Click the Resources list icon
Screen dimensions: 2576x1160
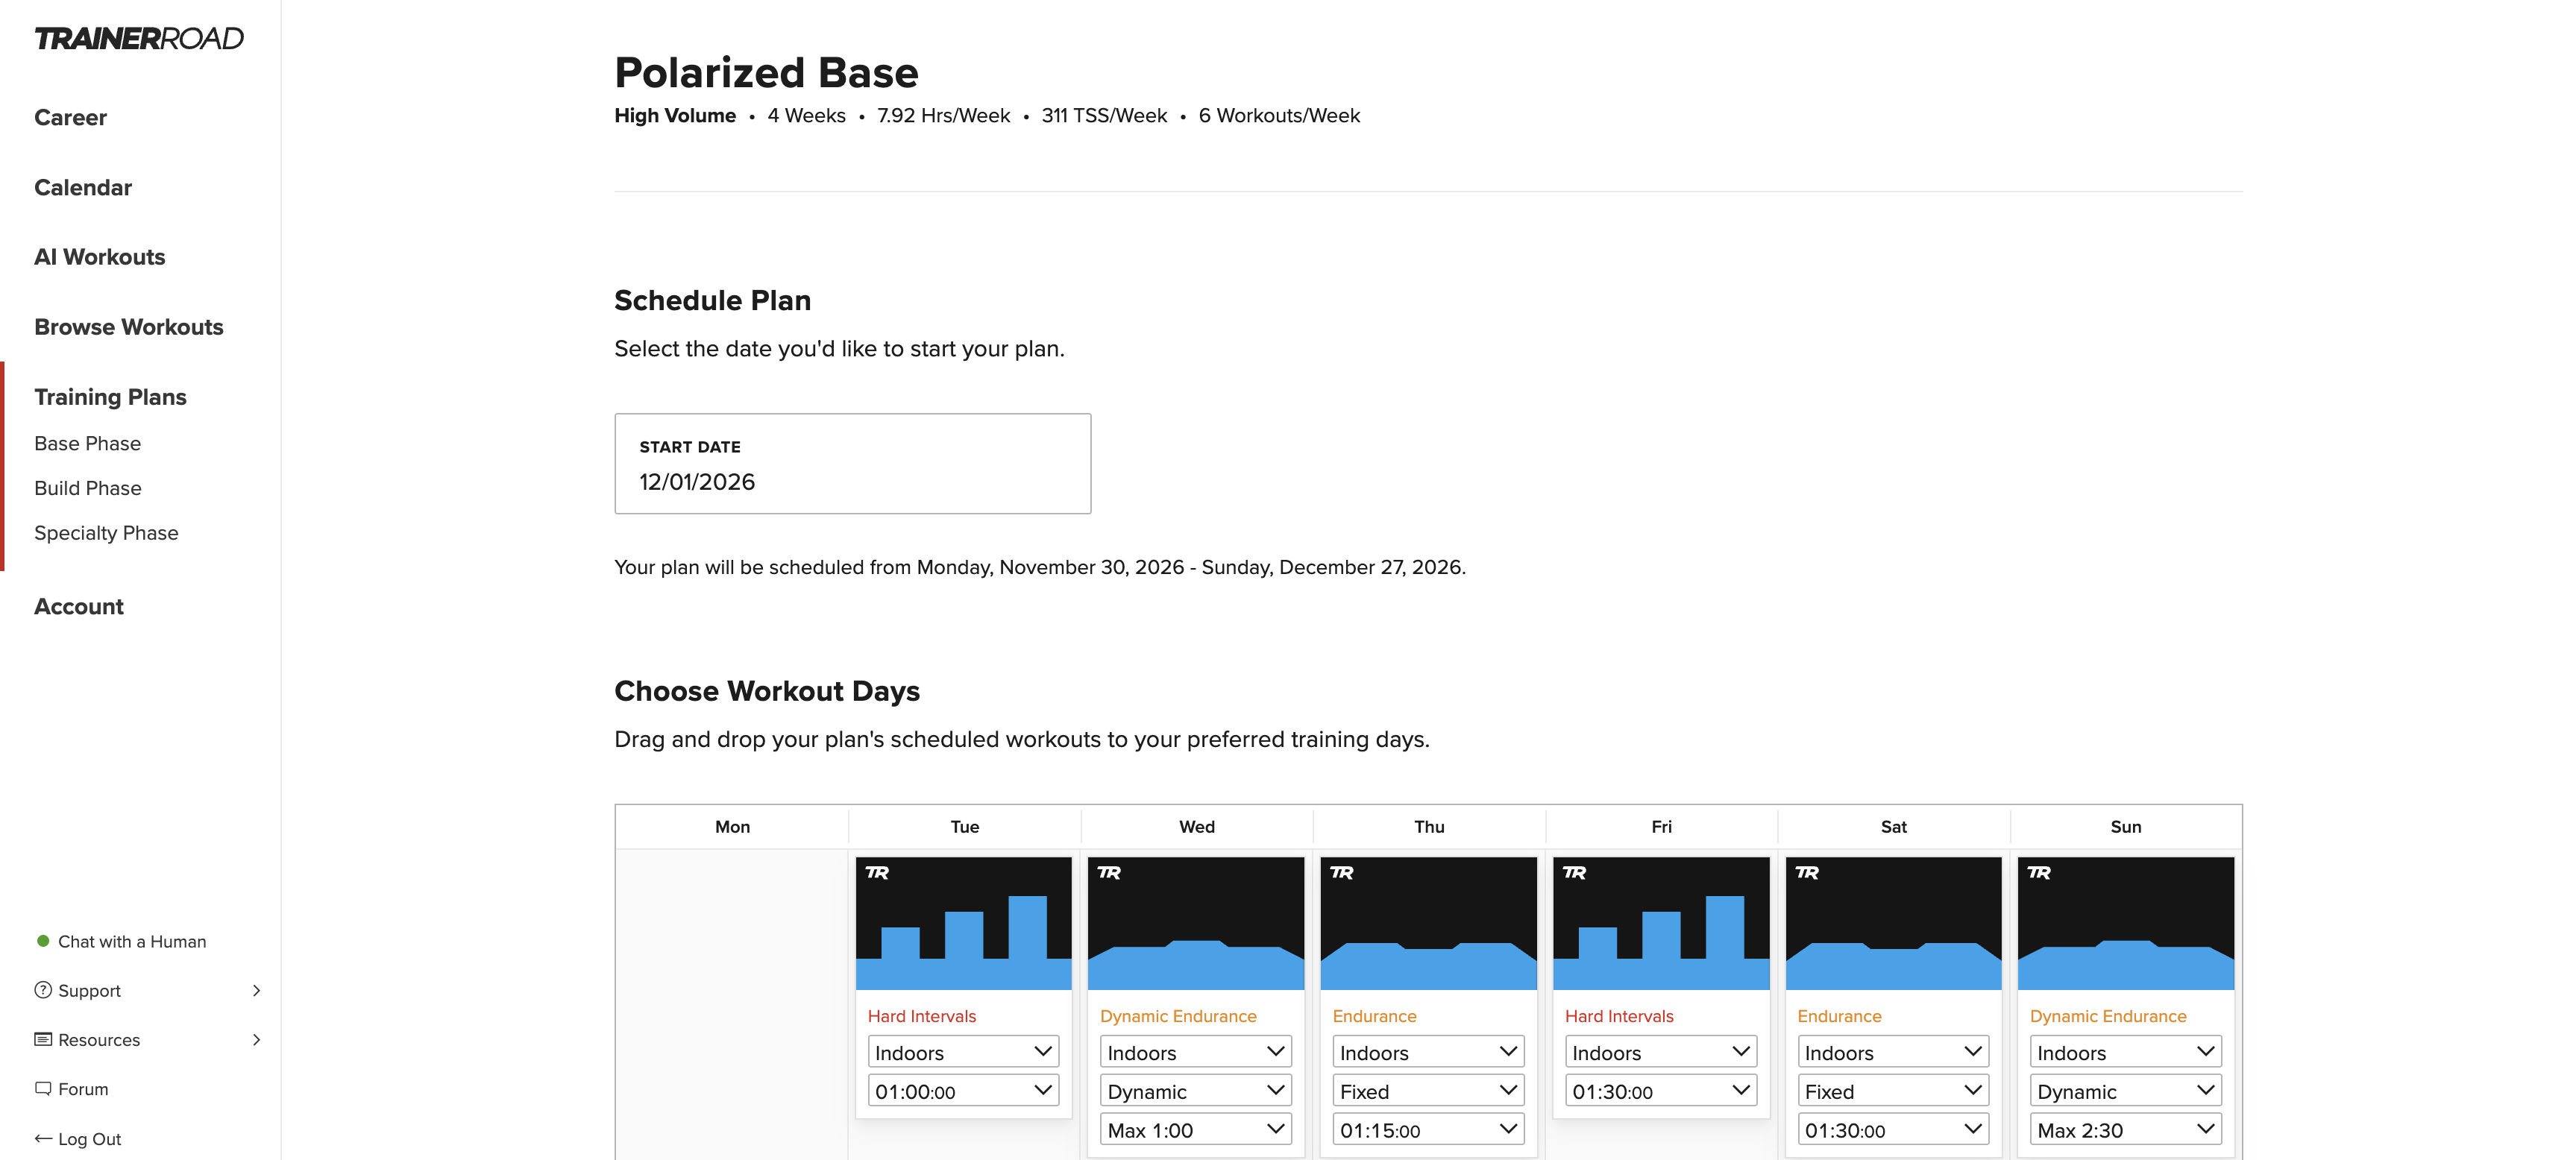pyautogui.click(x=43, y=1039)
